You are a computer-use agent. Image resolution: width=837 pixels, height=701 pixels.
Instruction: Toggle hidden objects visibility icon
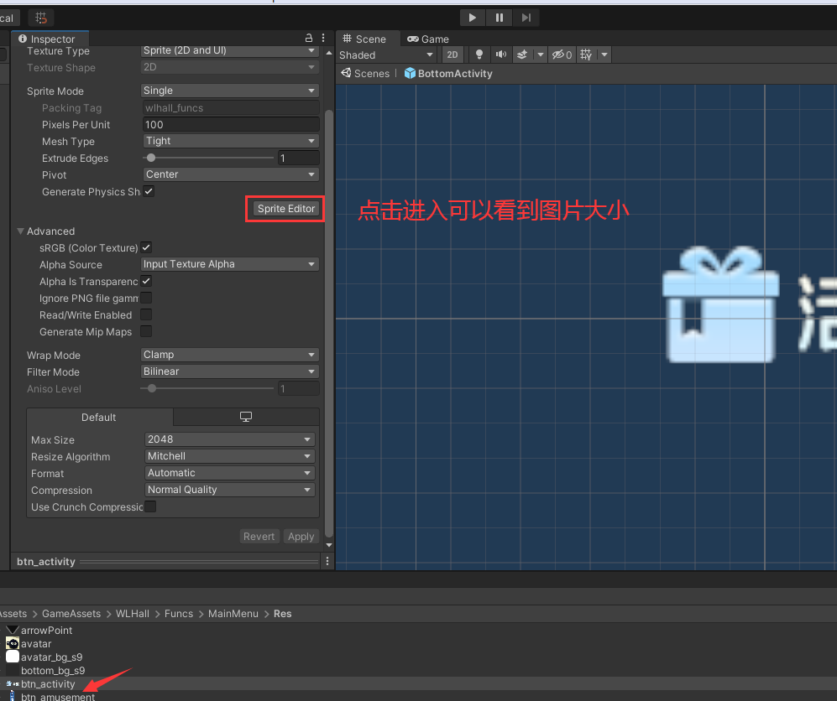(x=562, y=55)
